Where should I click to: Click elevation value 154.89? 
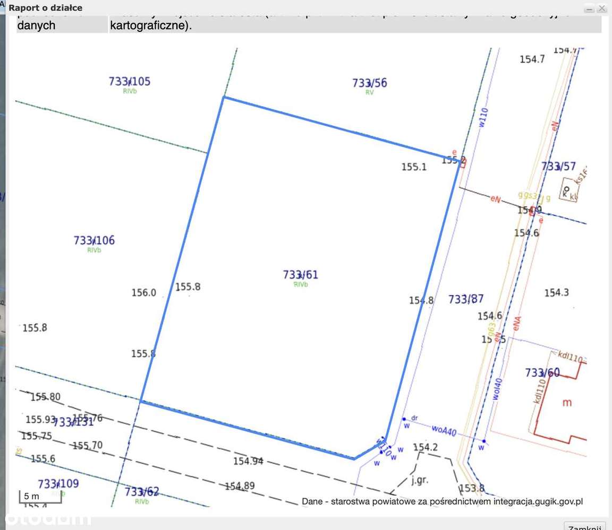pos(240,486)
